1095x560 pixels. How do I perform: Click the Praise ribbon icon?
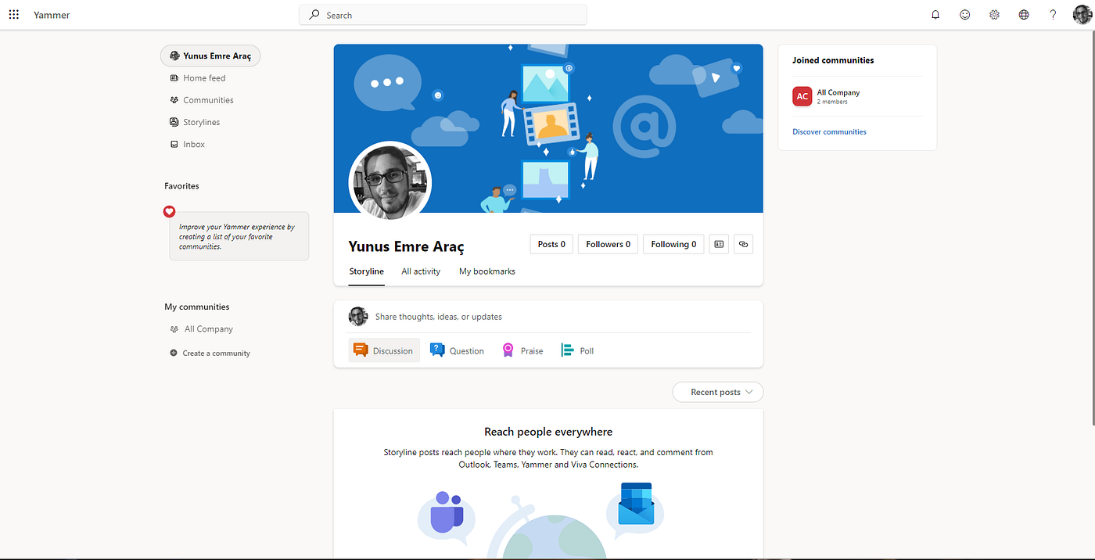click(508, 350)
